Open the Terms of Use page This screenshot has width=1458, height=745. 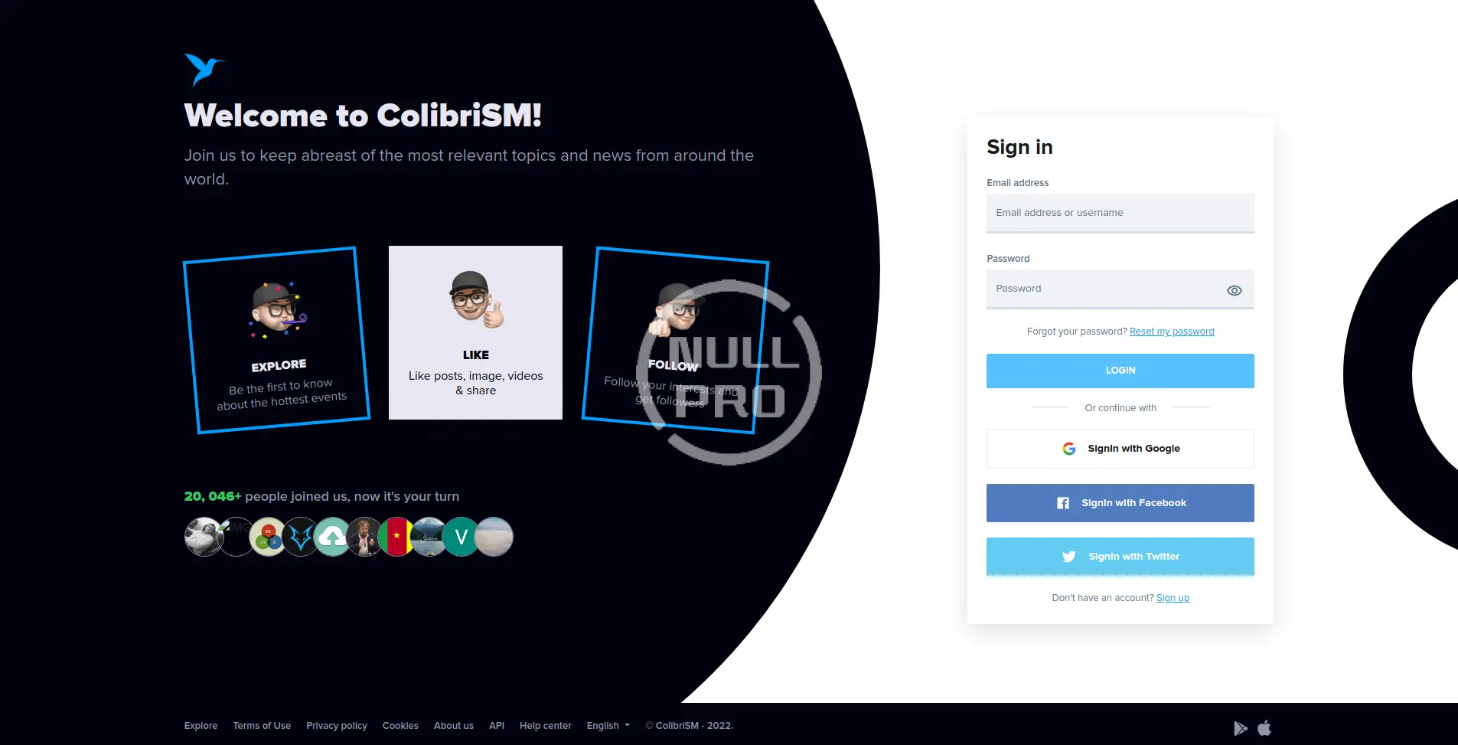(262, 726)
